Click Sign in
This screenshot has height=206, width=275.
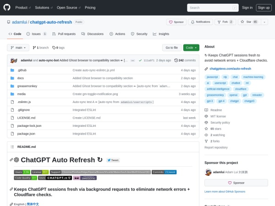point(247,7)
